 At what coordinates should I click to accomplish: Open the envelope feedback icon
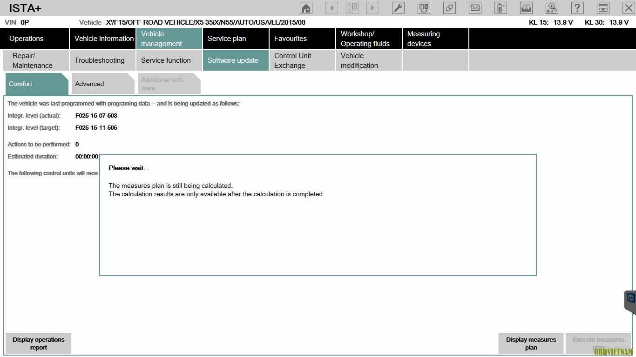tap(475, 8)
